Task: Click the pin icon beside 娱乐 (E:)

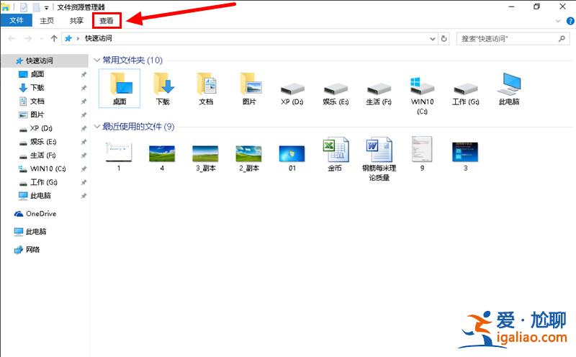Action: click(84, 142)
